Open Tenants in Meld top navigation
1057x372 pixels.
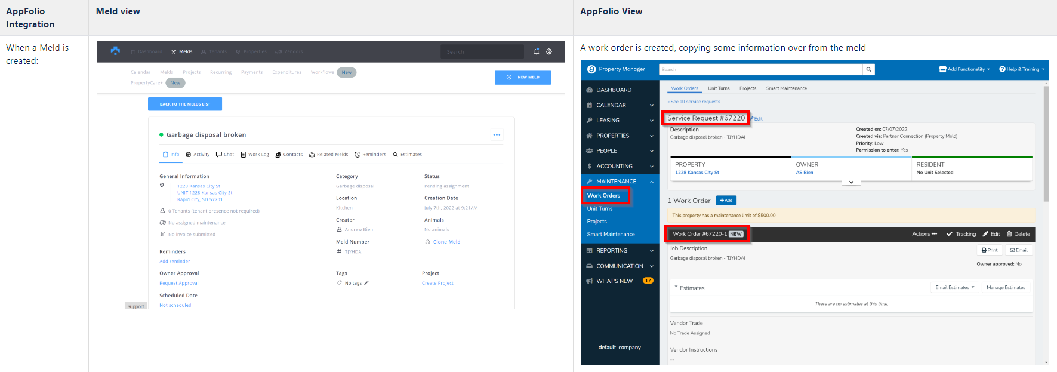point(214,51)
